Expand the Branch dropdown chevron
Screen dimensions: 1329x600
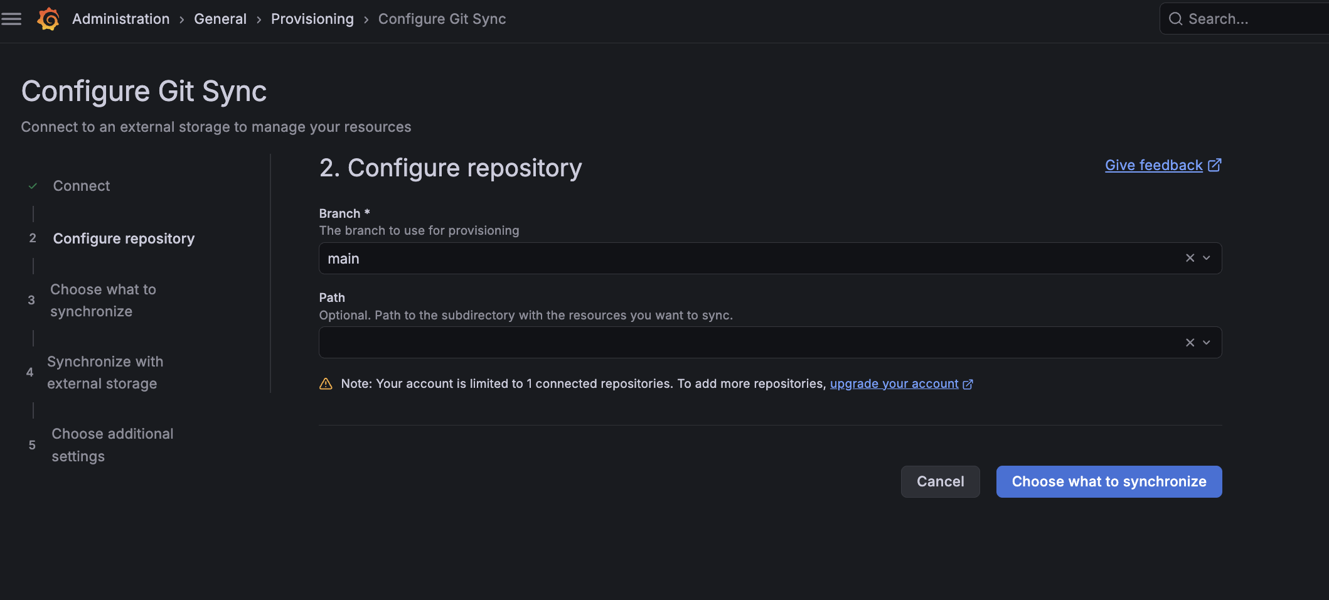[x=1207, y=258]
